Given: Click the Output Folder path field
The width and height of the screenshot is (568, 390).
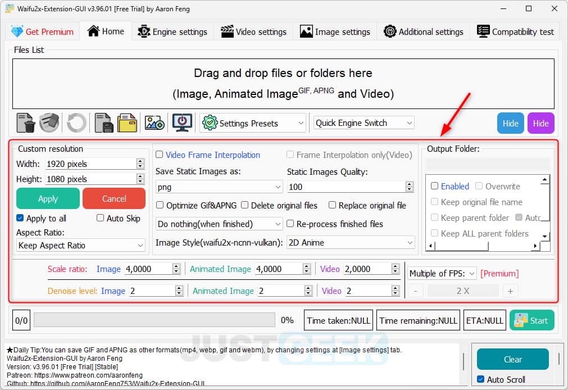Looking at the screenshot, I should click(x=488, y=164).
